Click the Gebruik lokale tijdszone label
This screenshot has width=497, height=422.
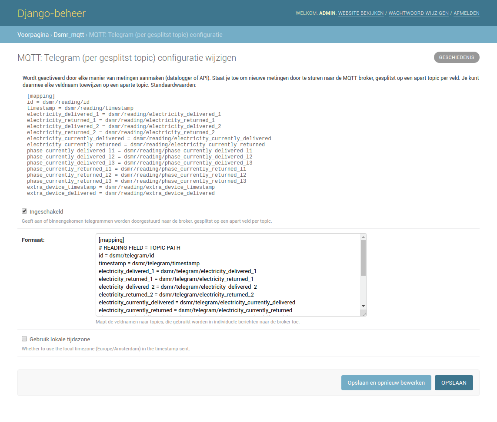60,340
